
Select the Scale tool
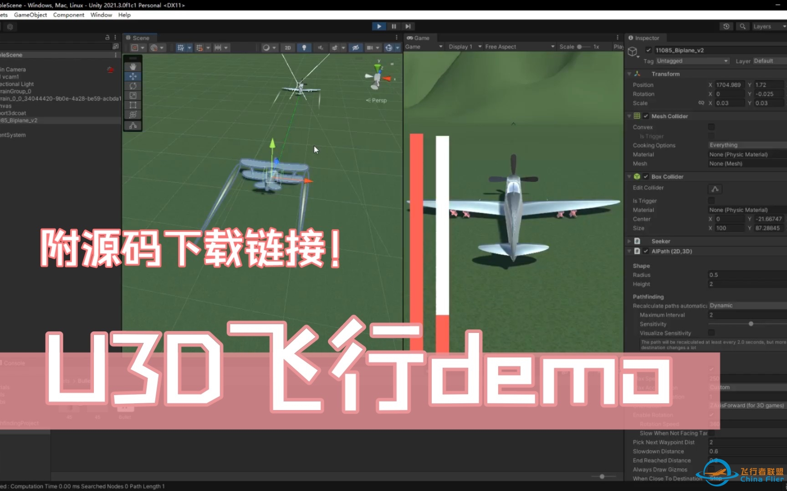(133, 95)
